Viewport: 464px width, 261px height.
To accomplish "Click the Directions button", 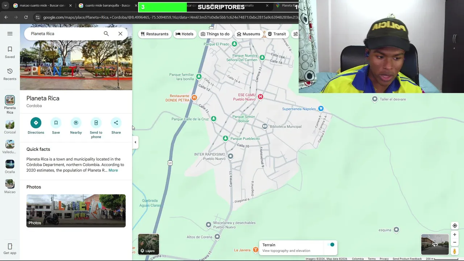I will coord(36,126).
